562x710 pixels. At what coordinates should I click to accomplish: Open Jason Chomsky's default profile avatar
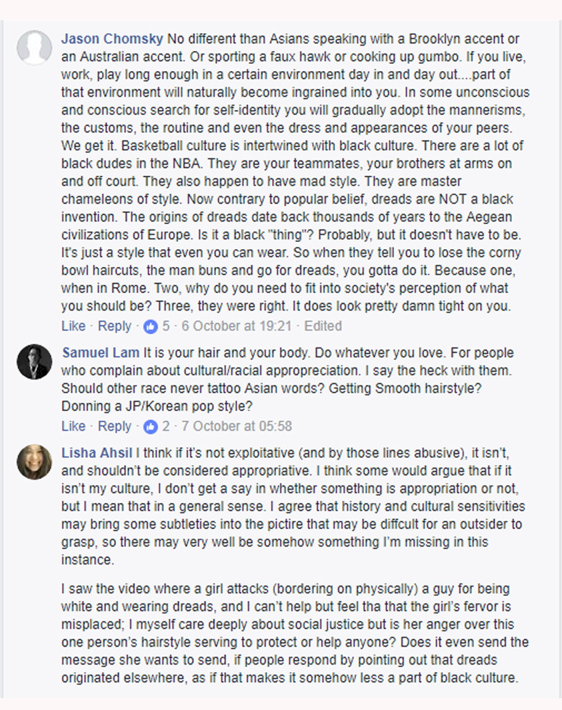[34, 47]
